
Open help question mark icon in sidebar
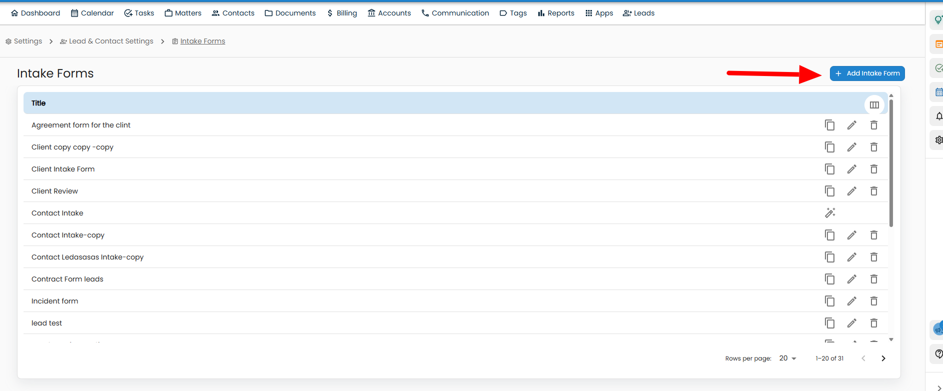[938, 353]
